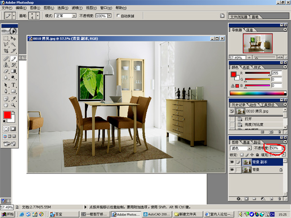Switch to the 通道 channels tab
The width and height of the screenshot is (291, 218).
246,142
